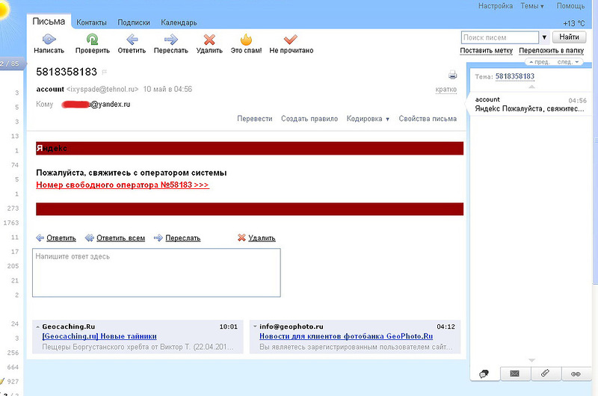Expand the Кодировка encoding dropdown
The width and height of the screenshot is (598, 396).
pyautogui.click(x=369, y=119)
